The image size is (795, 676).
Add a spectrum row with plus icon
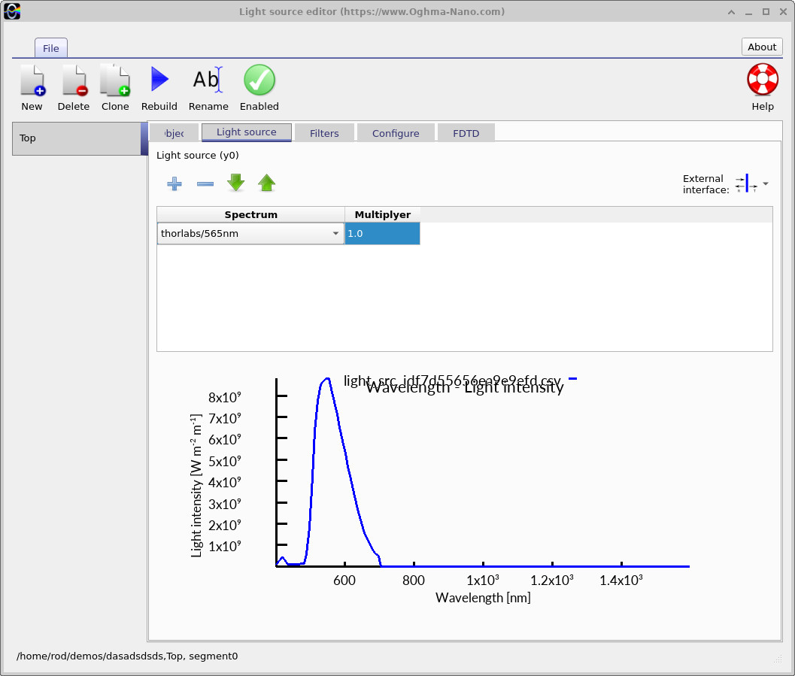(x=174, y=183)
